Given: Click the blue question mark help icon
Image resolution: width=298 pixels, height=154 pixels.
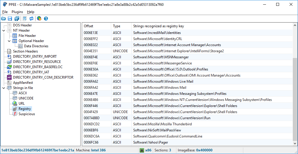Looking at the screenshot, I should pos(46,19).
